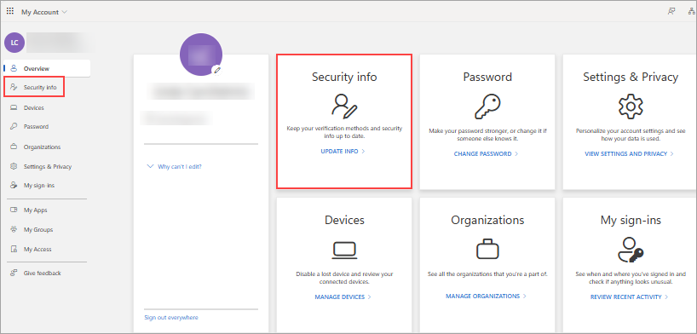Click MANAGE DEVICES link
The image size is (697, 334).
click(340, 297)
